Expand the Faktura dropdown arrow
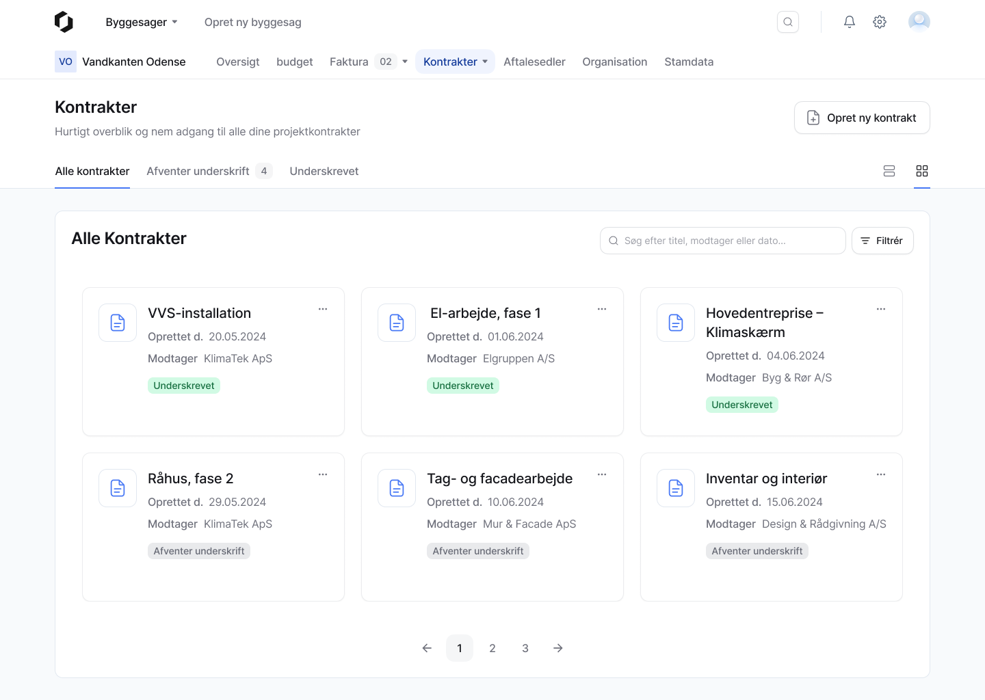 [405, 62]
